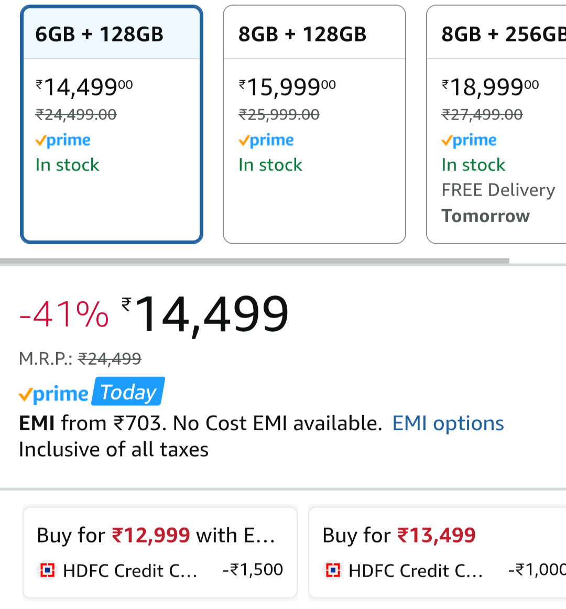The width and height of the screenshot is (566, 609).
Task: Click HDFC bank icon in ₹13,499 offer
Action: [x=333, y=570]
